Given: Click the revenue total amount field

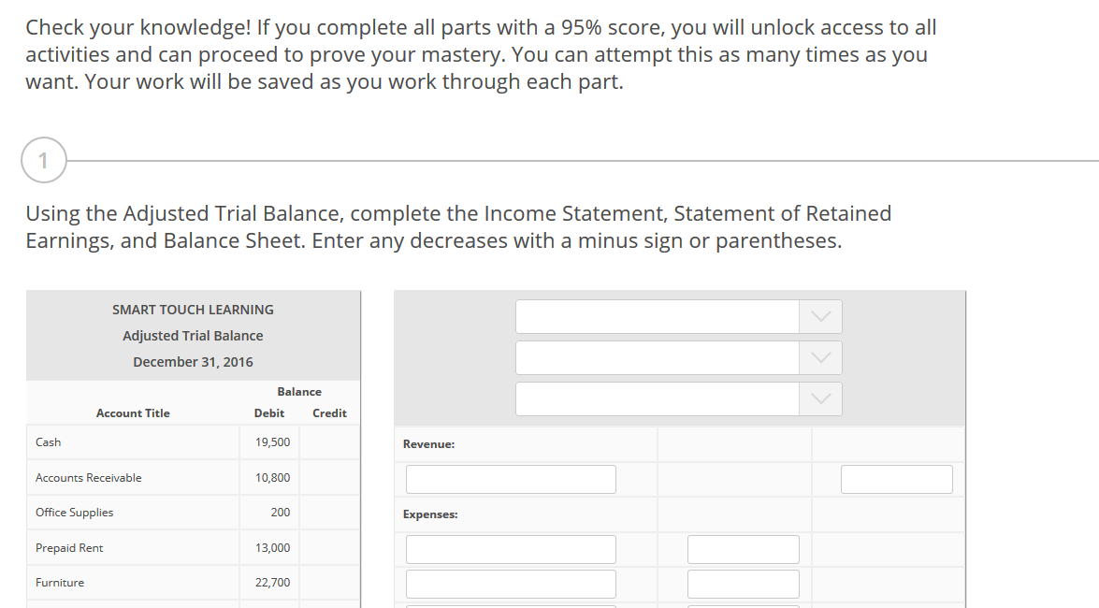Looking at the screenshot, I should (896, 478).
